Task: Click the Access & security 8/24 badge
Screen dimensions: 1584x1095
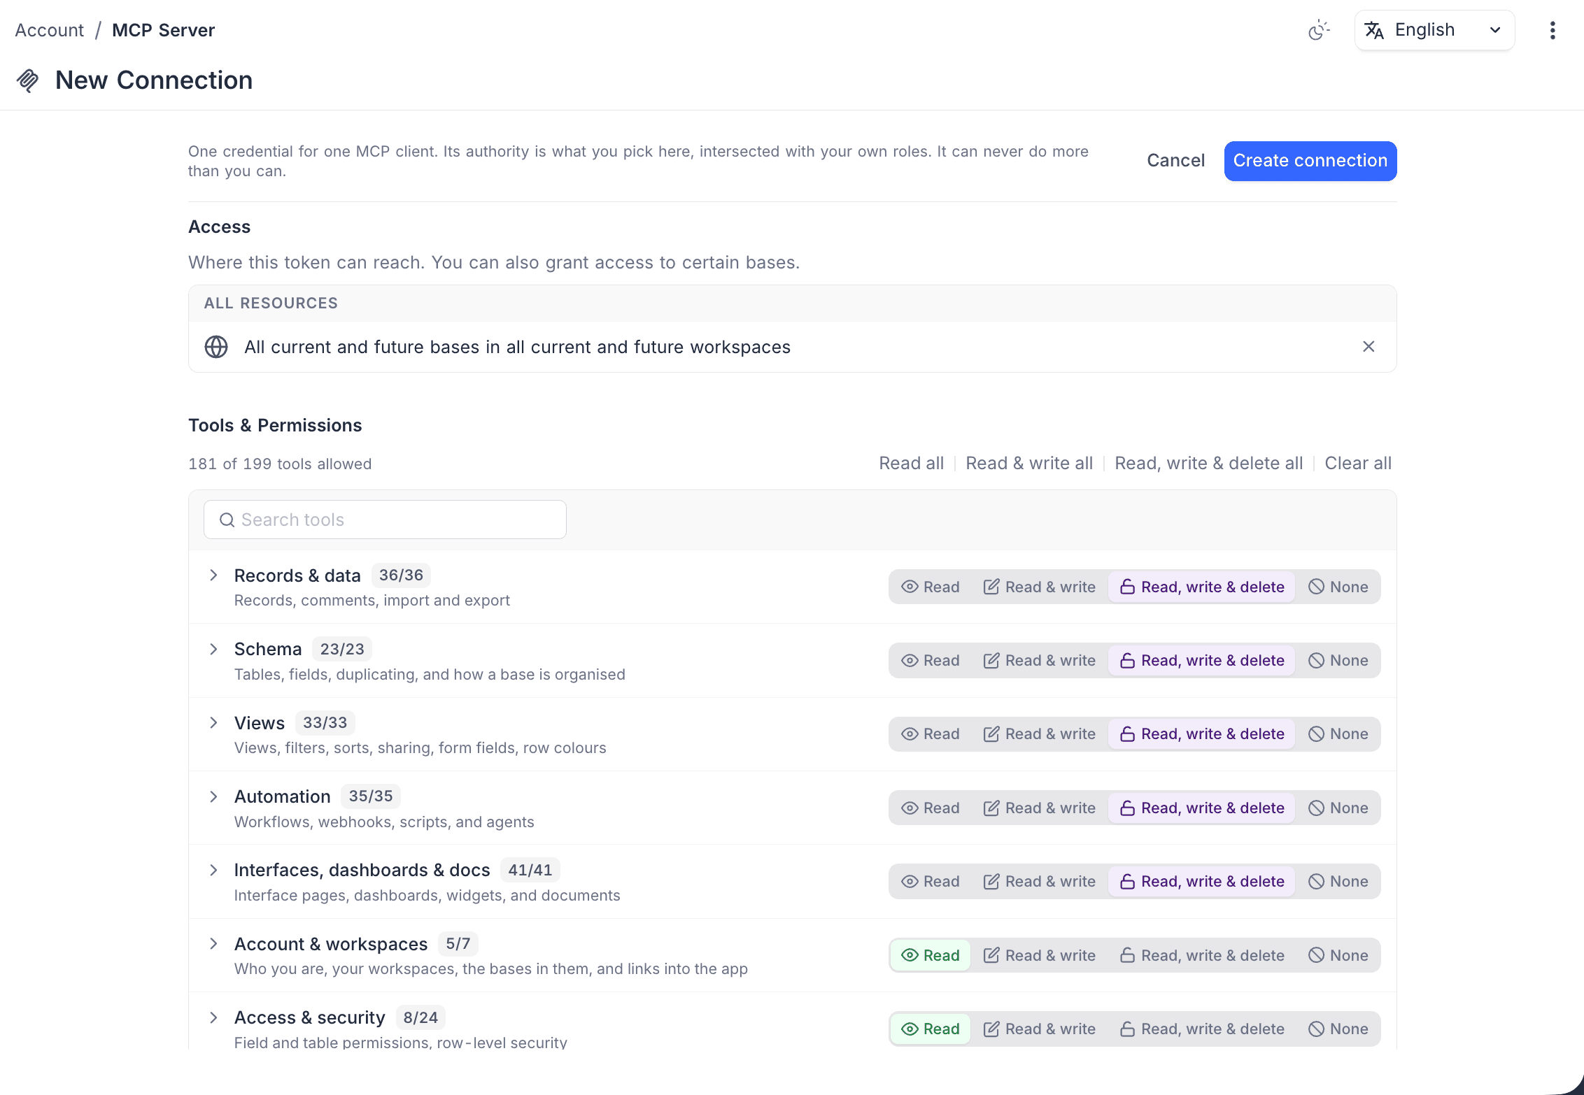Action: pyautogui.click(x=420, y=1017)
